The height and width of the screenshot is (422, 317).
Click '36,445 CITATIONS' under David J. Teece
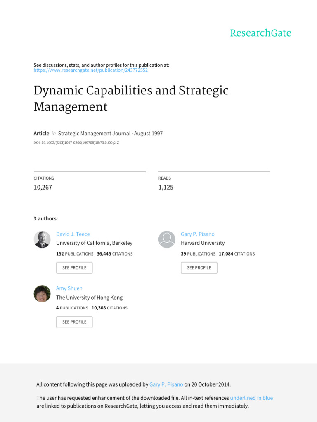(x=115, y=254)
